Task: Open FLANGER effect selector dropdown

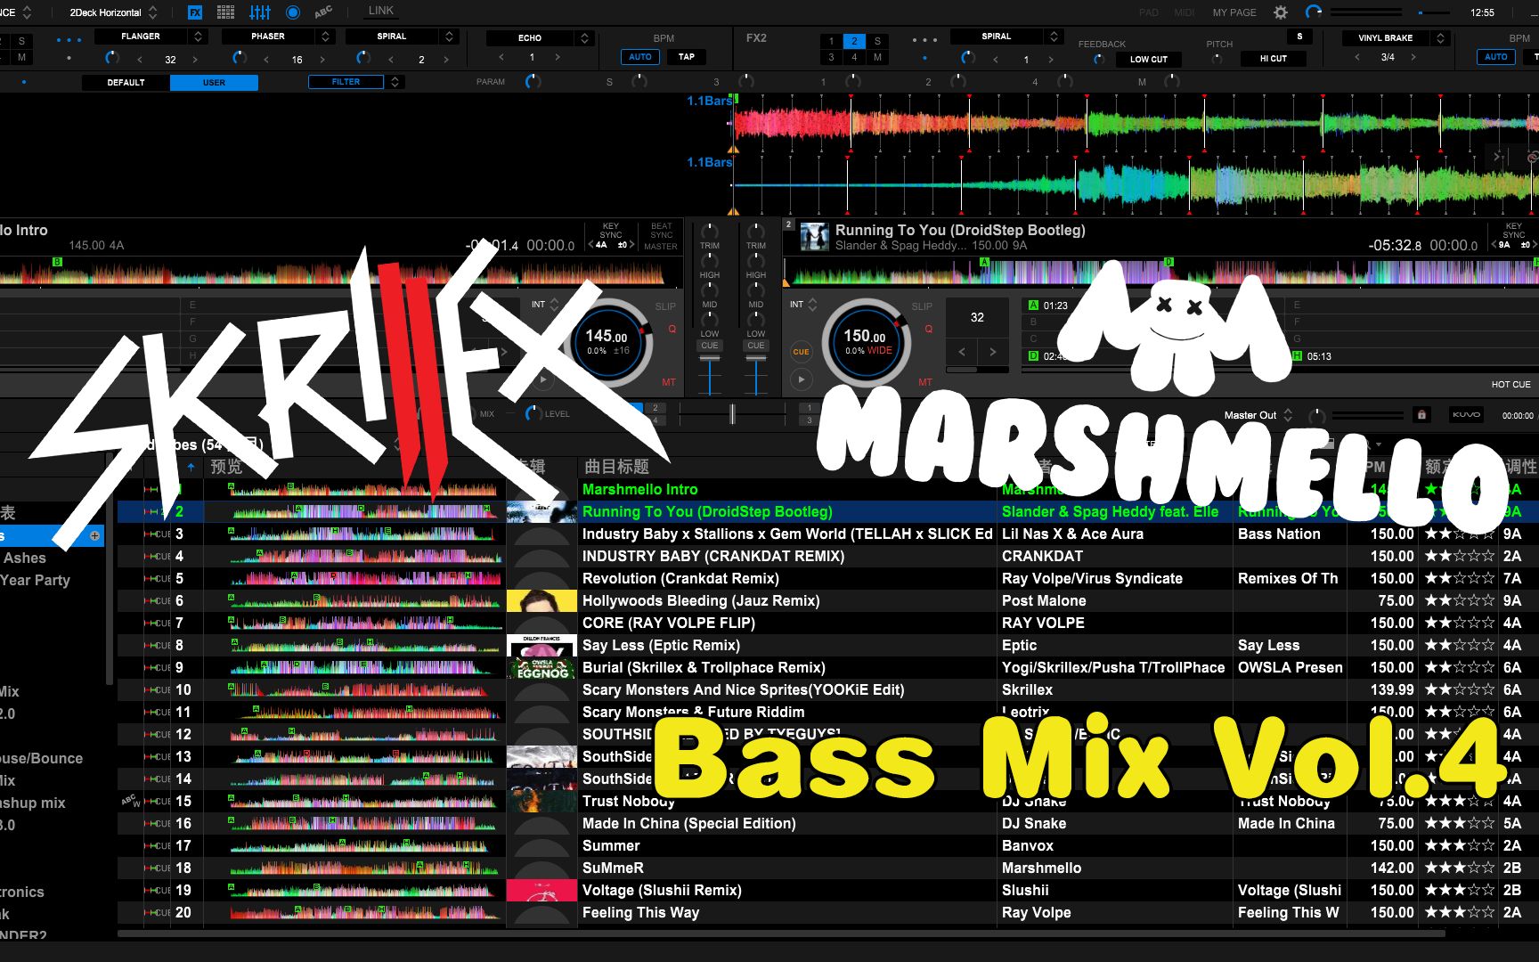Action: click(199, 37)
